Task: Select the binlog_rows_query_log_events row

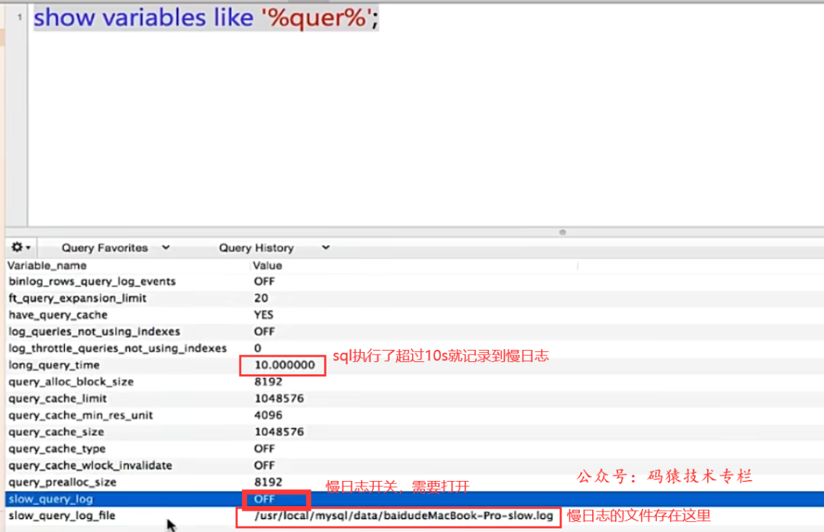Action: (x=92, y=281)
